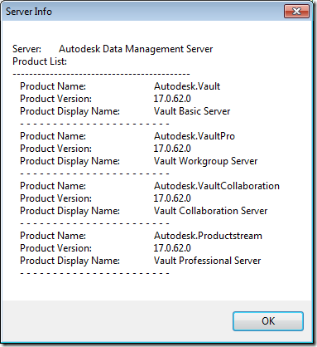Click 'Autodesk.VaultCollaboration' product name value

[217, 186]
